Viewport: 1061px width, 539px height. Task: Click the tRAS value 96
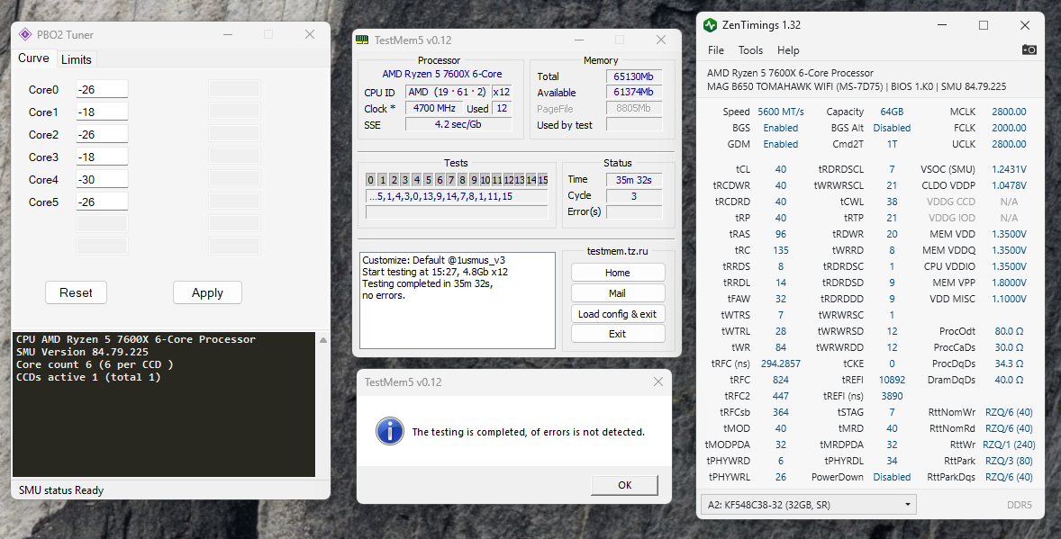point(781,234)
